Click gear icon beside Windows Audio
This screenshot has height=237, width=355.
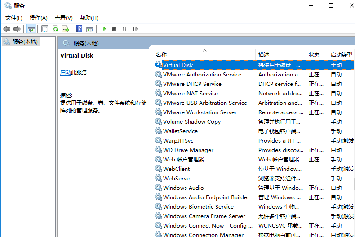pos(158,188)
